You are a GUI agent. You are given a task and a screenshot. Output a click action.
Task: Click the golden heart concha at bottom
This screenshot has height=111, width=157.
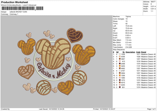click(x=66, y=87)
